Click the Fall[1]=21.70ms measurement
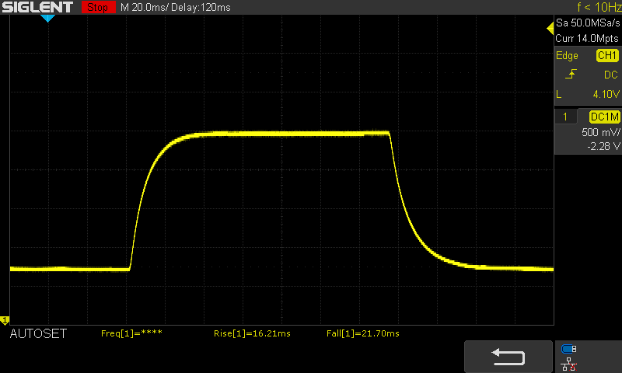The height and width of the screenshot is (373, 622). [x=362, y=333]
